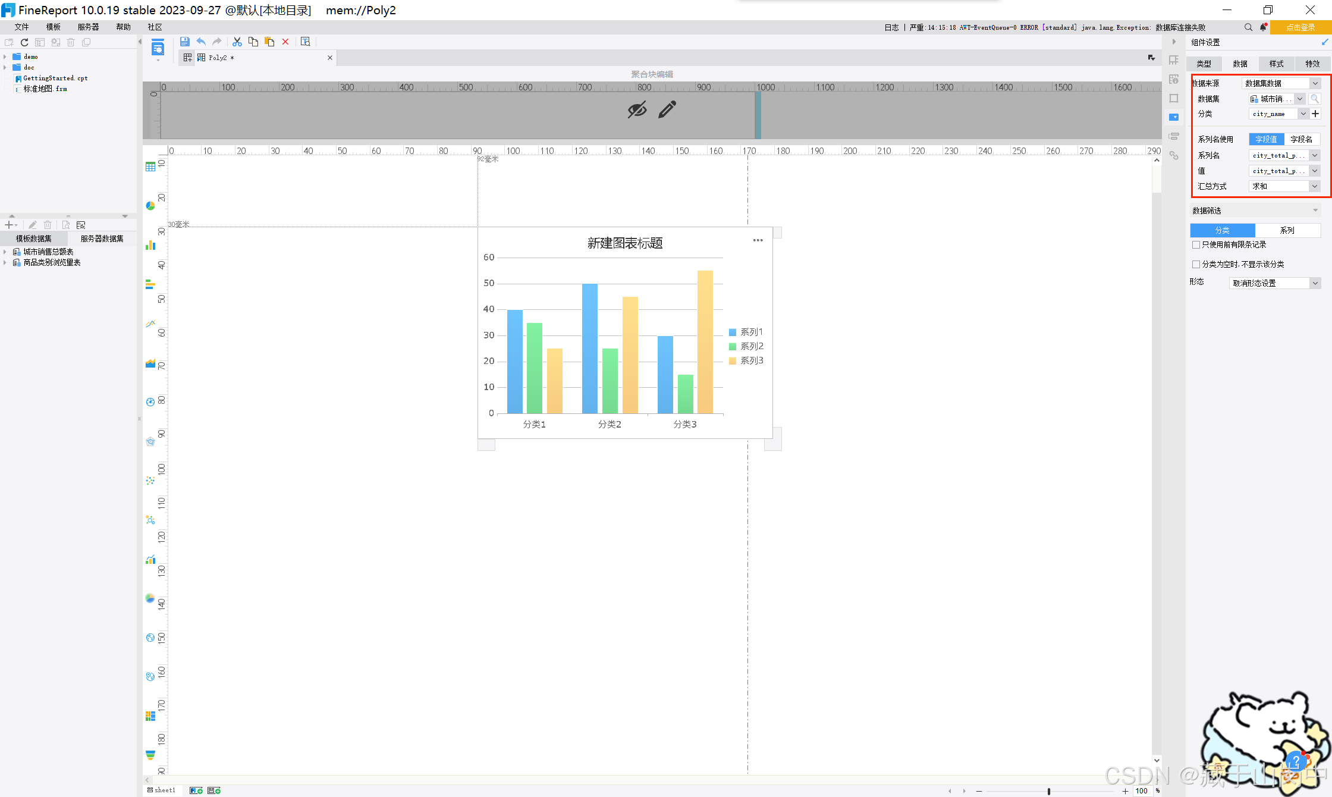
Task: Toggle 系列3 in the chart legend
Action: 746,360
